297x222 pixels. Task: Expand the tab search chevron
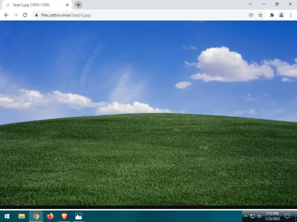[x=250, y=4]
